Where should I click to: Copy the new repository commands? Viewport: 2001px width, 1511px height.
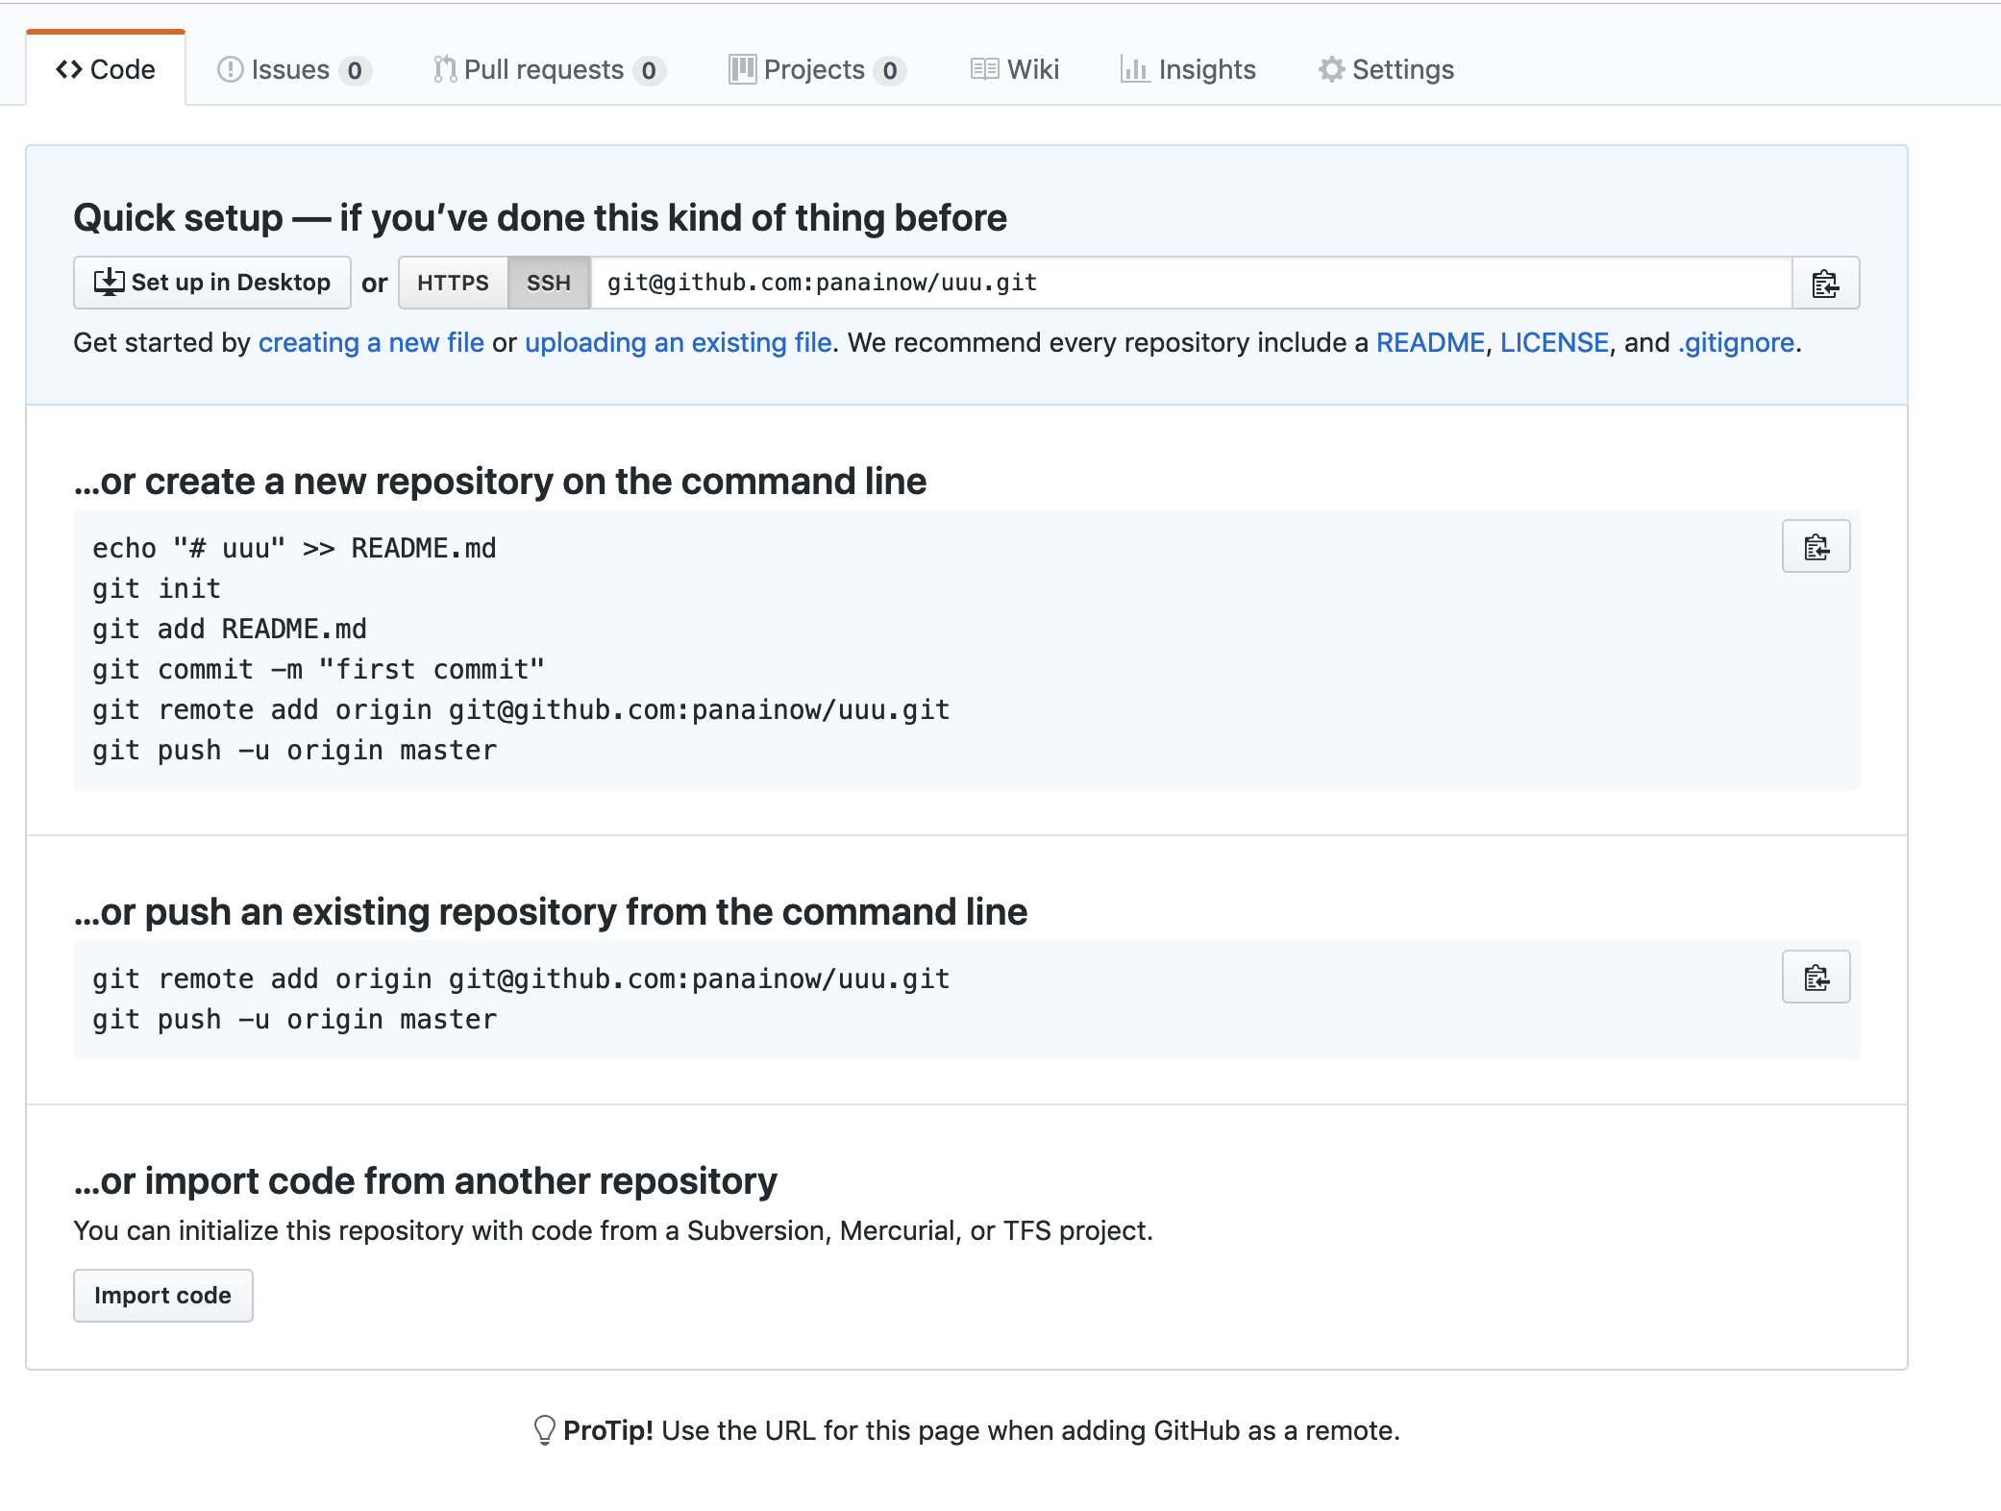coord(1816,547)
